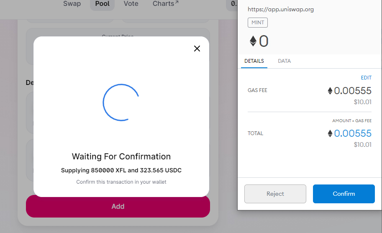Click the gas fee amount 0.00555

click(353, 91)
